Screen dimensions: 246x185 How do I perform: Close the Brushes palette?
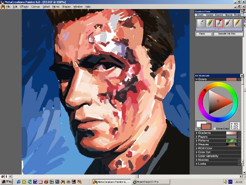click(x=242, y=12)
